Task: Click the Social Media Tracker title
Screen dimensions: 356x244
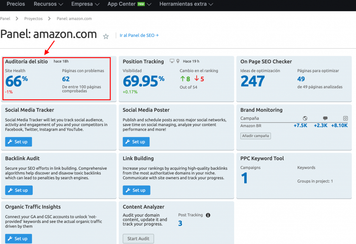Action: click(30, 110)
